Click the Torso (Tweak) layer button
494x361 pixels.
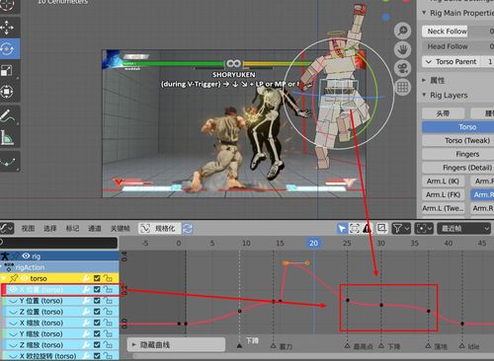pos(467,141)
